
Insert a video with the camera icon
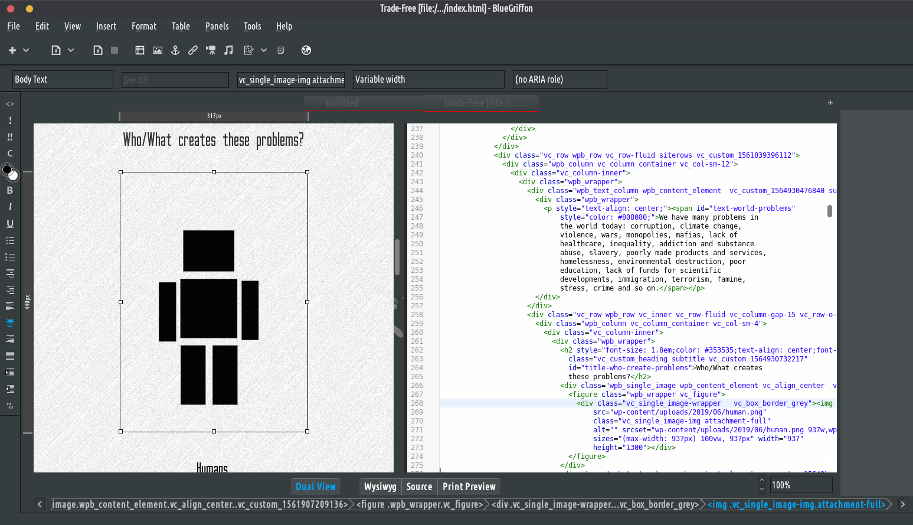211,50
